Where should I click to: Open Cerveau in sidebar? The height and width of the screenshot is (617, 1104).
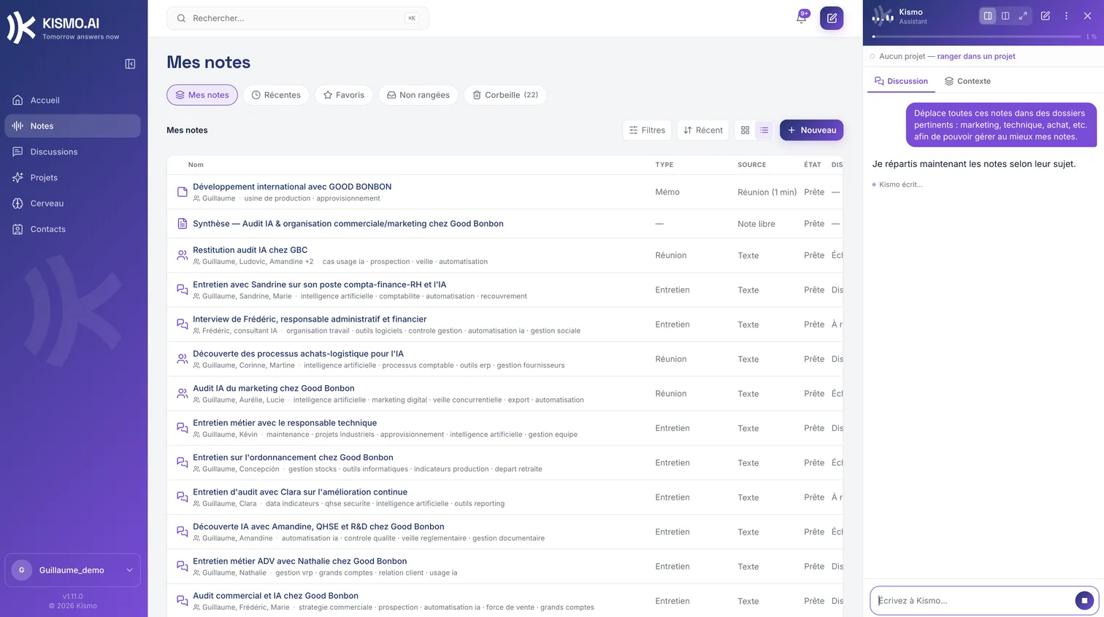click(x=72, y=203)
